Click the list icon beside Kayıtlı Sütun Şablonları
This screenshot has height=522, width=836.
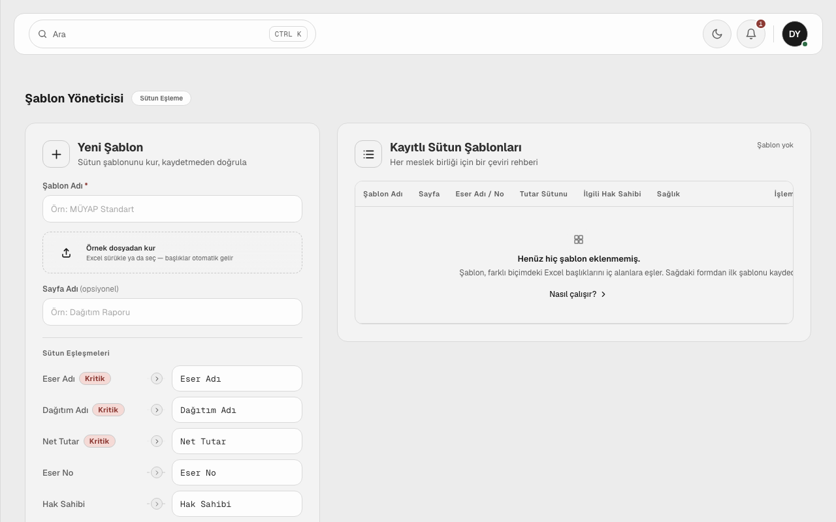368,154
